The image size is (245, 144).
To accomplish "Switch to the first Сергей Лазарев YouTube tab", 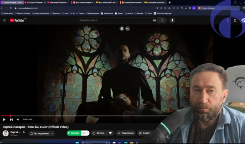I will point(12,3).
